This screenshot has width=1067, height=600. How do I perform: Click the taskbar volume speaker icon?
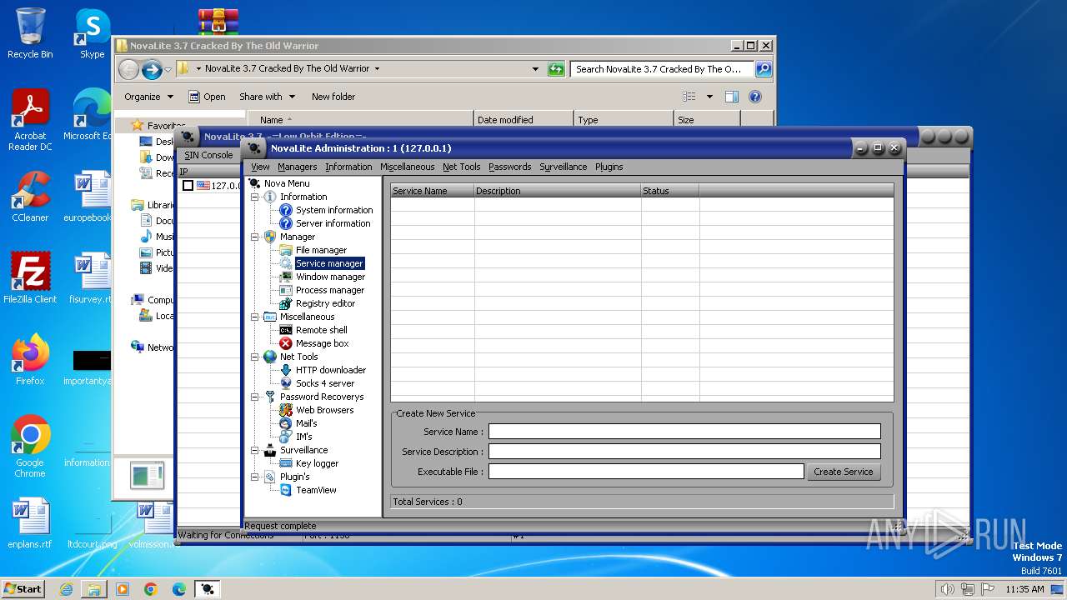click(x=947, y=589)
